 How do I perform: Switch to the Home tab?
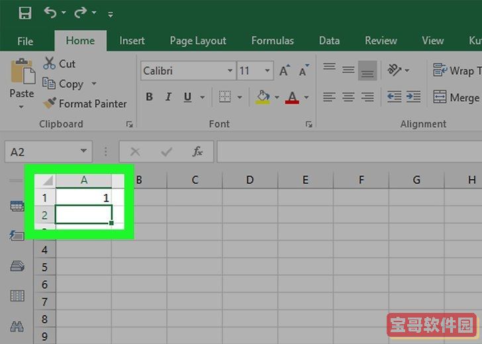[x=80, y=40]
